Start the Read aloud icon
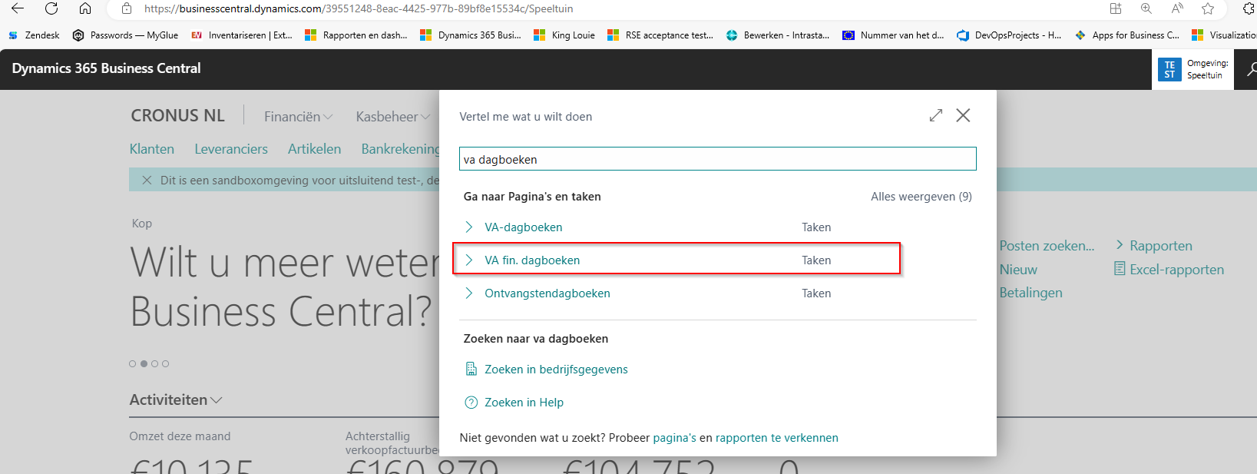 1177,8
